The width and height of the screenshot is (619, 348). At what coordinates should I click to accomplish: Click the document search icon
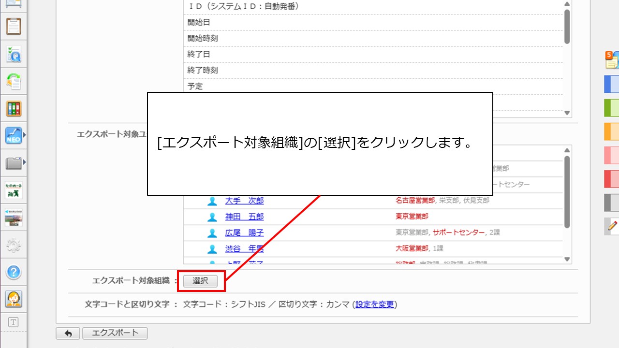(x=15, y=54)
